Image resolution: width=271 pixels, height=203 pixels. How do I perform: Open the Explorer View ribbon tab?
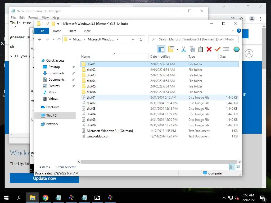(87, 31)
